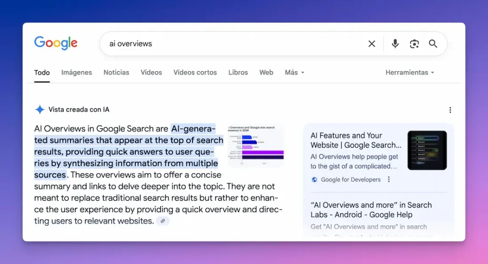488x264 pixels.
Task: Clear the search query with the X icon
Action: tap(372, 44)
